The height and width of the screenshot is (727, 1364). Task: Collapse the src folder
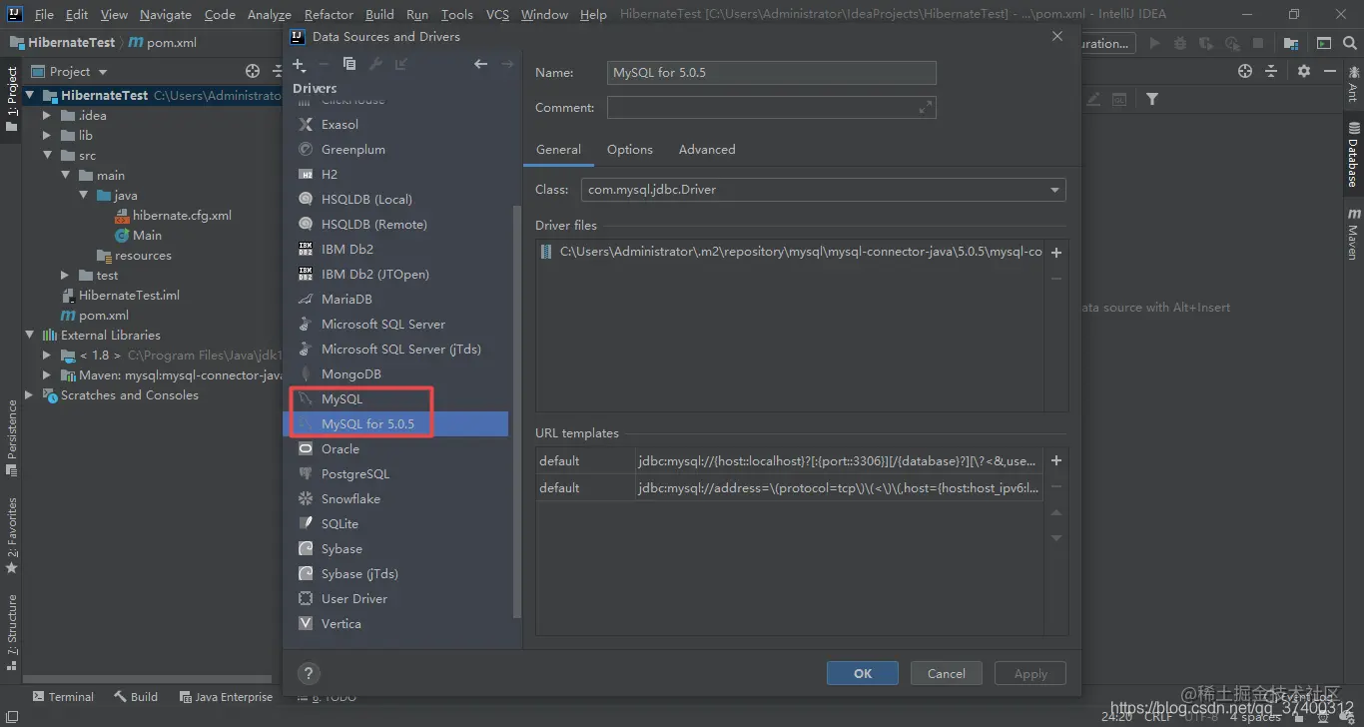(x=47, y=156)
